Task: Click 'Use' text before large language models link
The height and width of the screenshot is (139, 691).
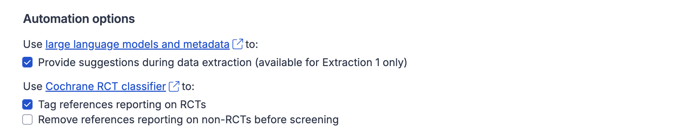Action: click(x=33, y=45)
